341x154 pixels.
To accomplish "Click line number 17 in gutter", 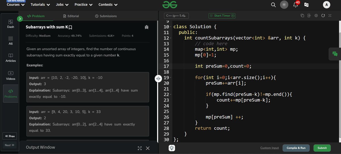I will tap(166, 66).
